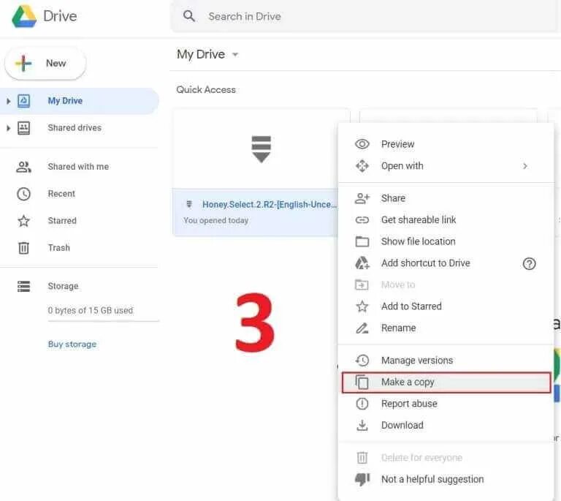
Task: Click the Rename pencil icon
Action: click(x=362, y=328)
